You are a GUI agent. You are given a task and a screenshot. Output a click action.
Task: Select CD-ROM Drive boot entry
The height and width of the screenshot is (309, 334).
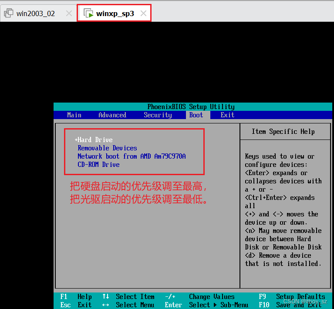[x=98, y=164]
